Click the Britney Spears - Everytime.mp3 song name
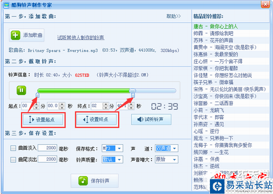 [63, 50]
